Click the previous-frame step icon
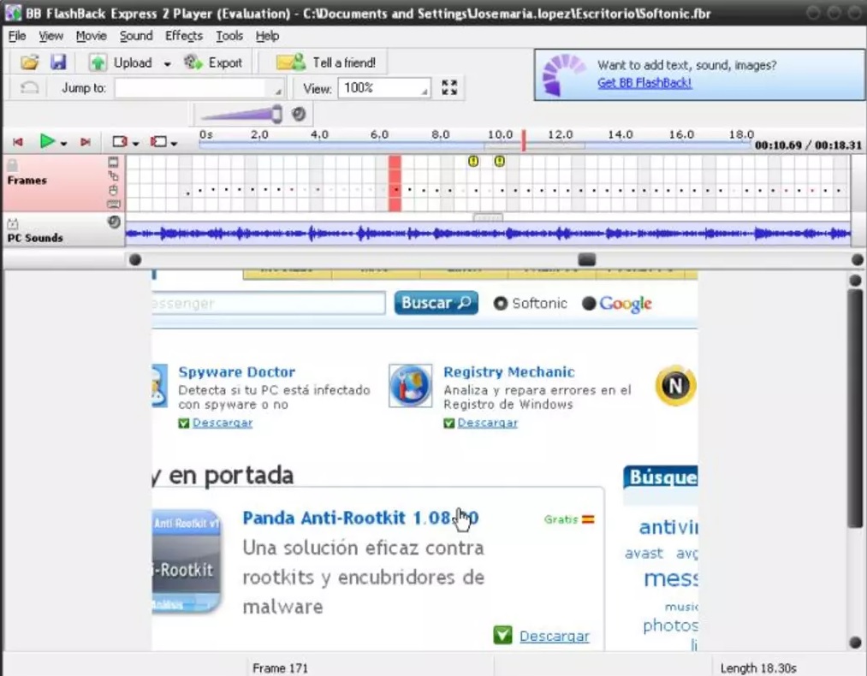The width and height of the screenshot is (867, 676). pyautogui.click(x=158, y=142)
